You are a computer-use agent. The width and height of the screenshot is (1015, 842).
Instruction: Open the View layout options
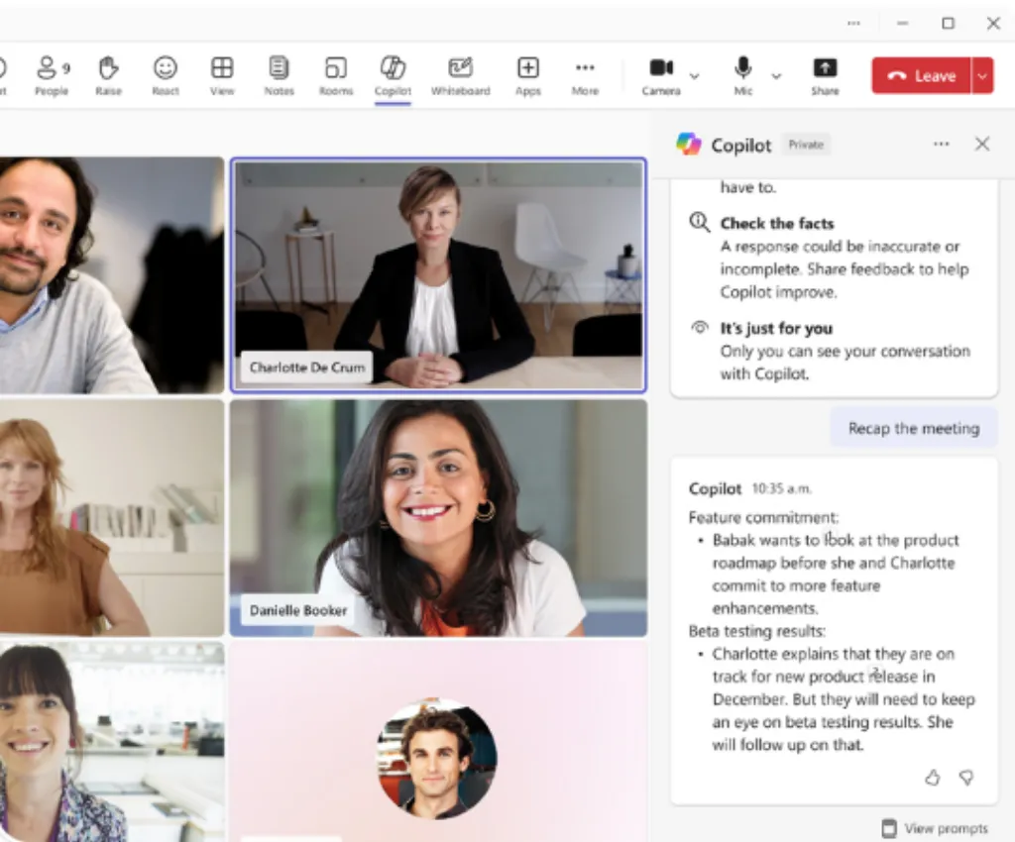pyautogui.click(x=222, y=75)
